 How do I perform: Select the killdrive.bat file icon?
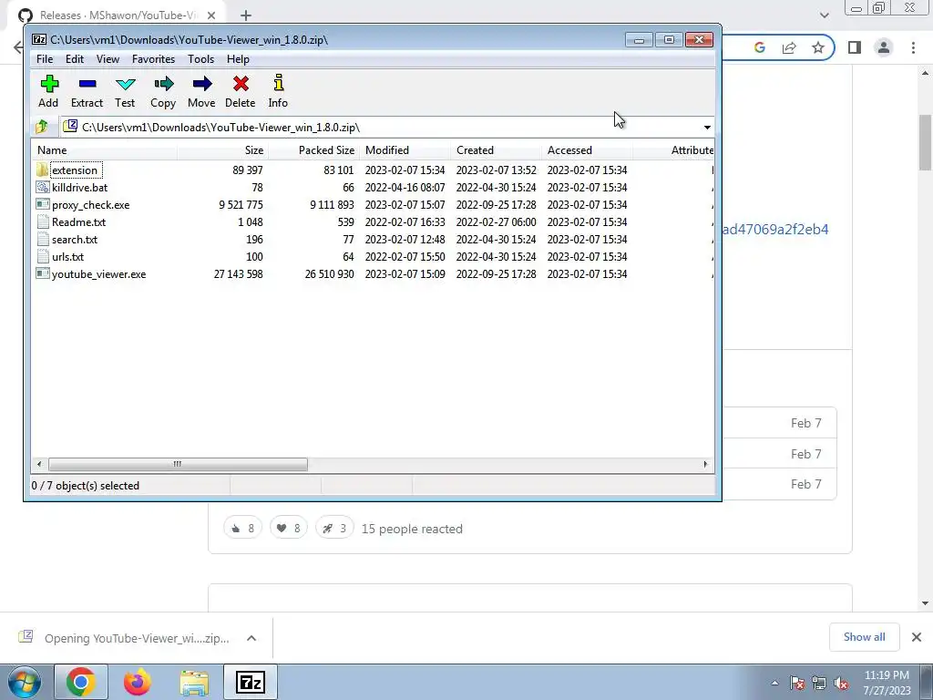click(42, 187)
